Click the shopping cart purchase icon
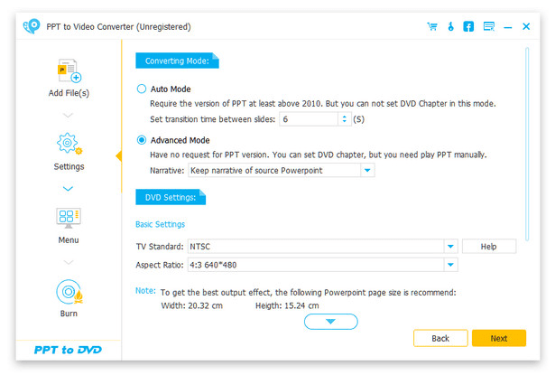Viewport: 555px width, 375px height. coord(432,27)
